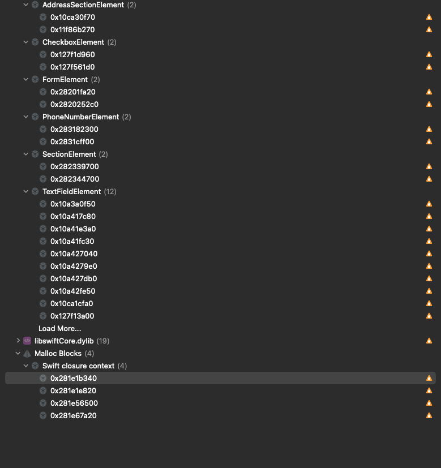Click the AddressSectionElement class icon
This screenshot has height=468, width=441.
pyautogui.click(x=35, y=5)
